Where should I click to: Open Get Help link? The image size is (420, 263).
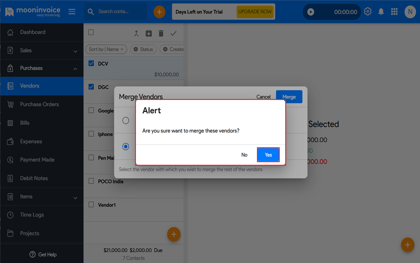[43, 255]
